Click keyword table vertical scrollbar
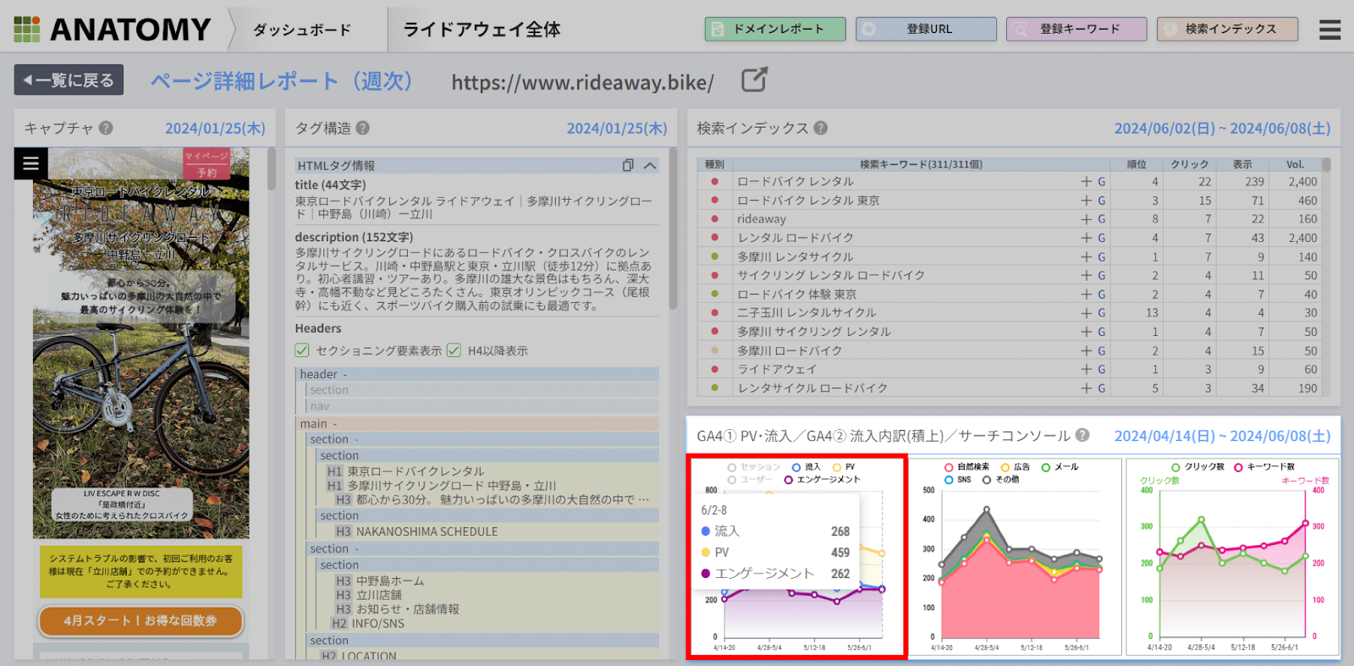 coord(1326,165)
